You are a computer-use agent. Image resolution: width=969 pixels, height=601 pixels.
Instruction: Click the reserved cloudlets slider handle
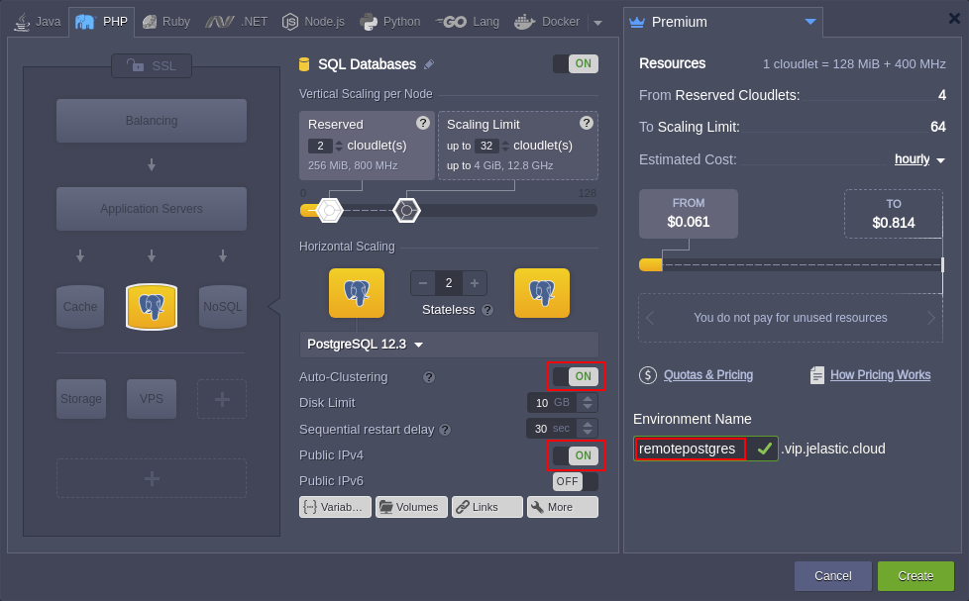tap(329, 211)
